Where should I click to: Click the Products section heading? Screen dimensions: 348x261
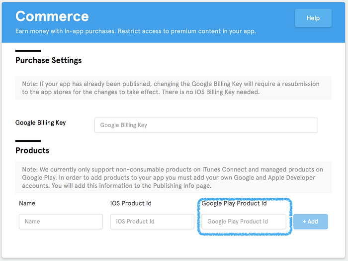pos(32,150)
